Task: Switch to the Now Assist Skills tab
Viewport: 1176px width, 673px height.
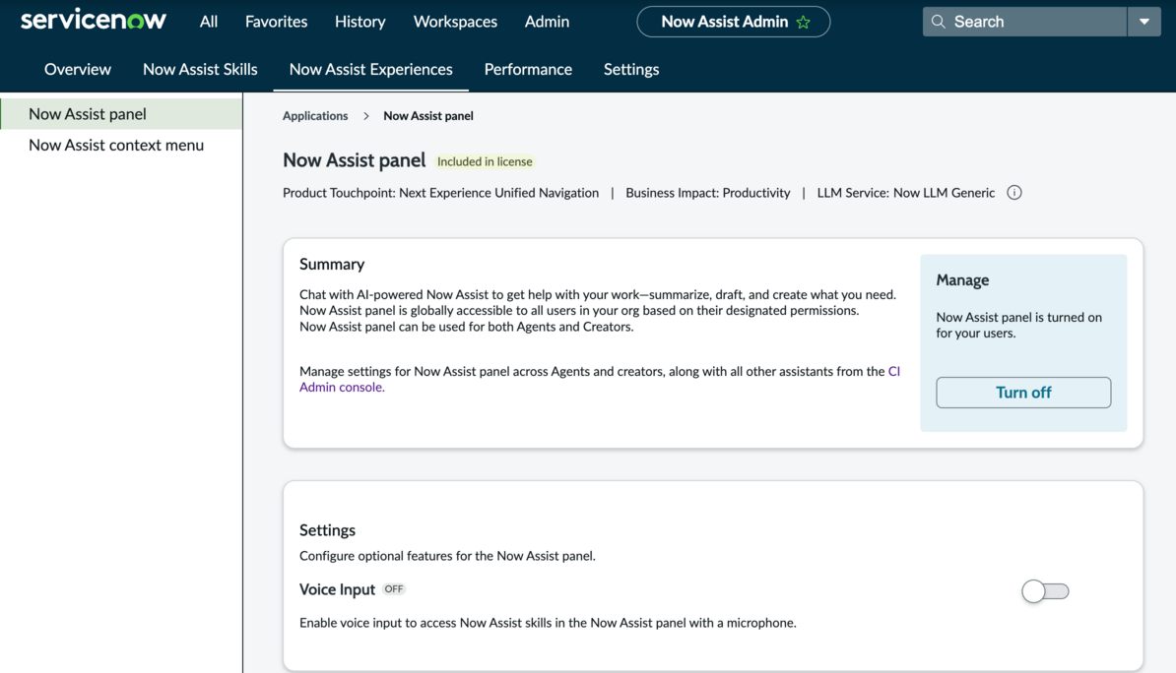Action: (200, 69)
